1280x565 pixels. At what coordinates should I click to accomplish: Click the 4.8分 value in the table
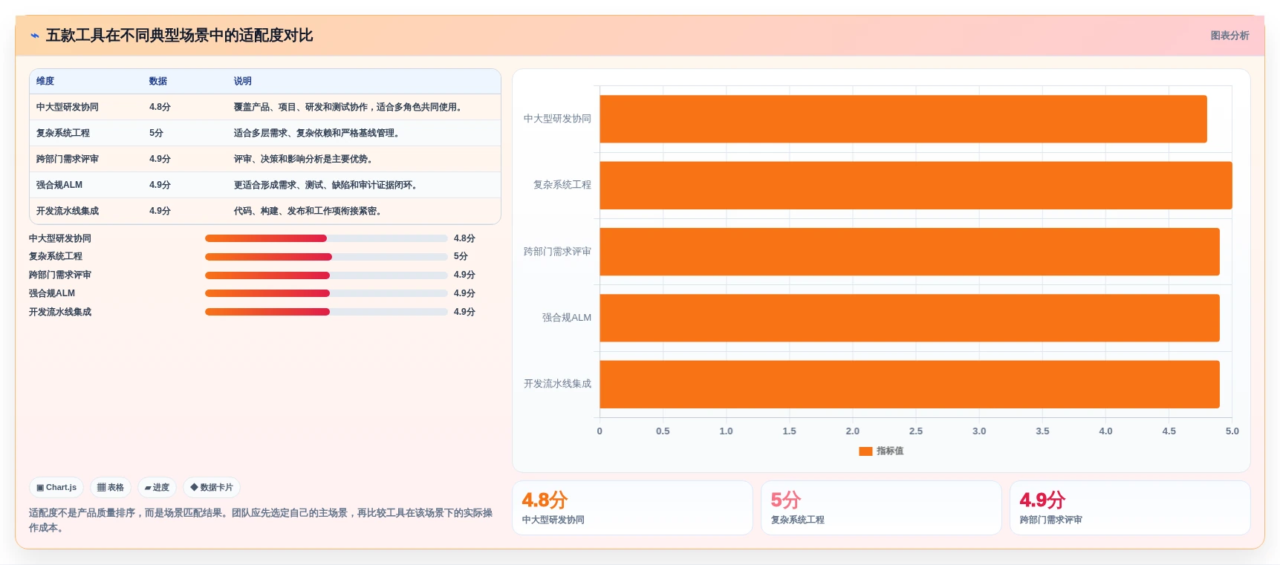click(x=160, y=107)
